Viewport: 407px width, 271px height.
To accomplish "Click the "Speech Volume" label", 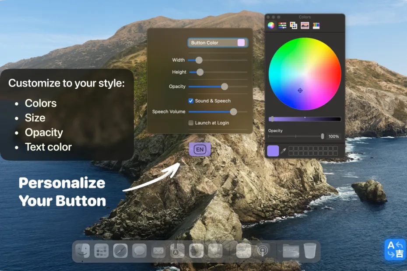I will 169,111.
